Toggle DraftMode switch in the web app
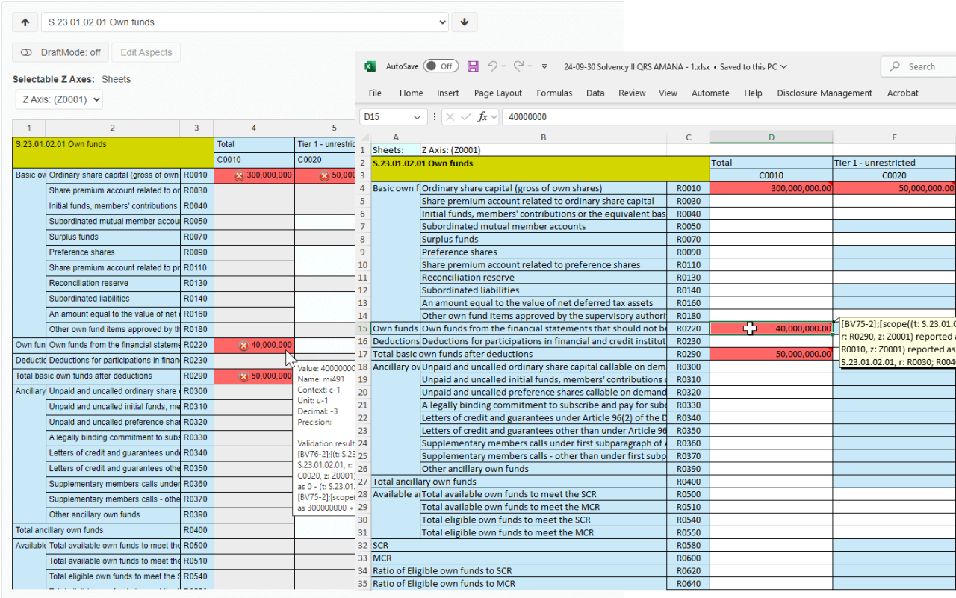Viewport: 956px width, 598px height. tap(27, 52)
